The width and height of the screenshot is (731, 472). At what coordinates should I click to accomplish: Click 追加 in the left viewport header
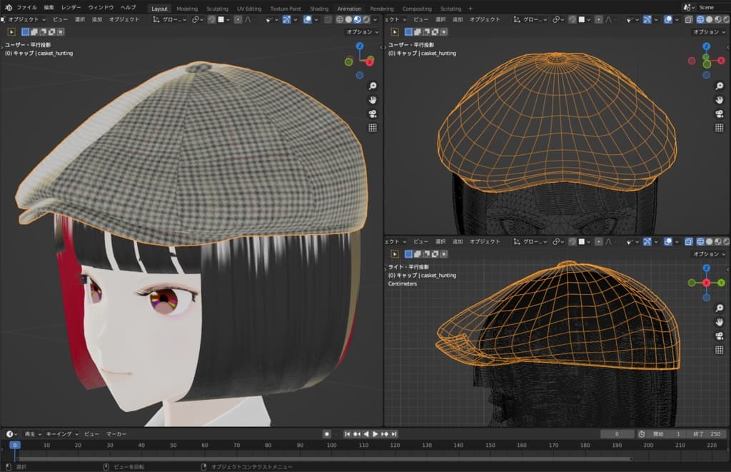pyautogui.click(x=97, y=19)
